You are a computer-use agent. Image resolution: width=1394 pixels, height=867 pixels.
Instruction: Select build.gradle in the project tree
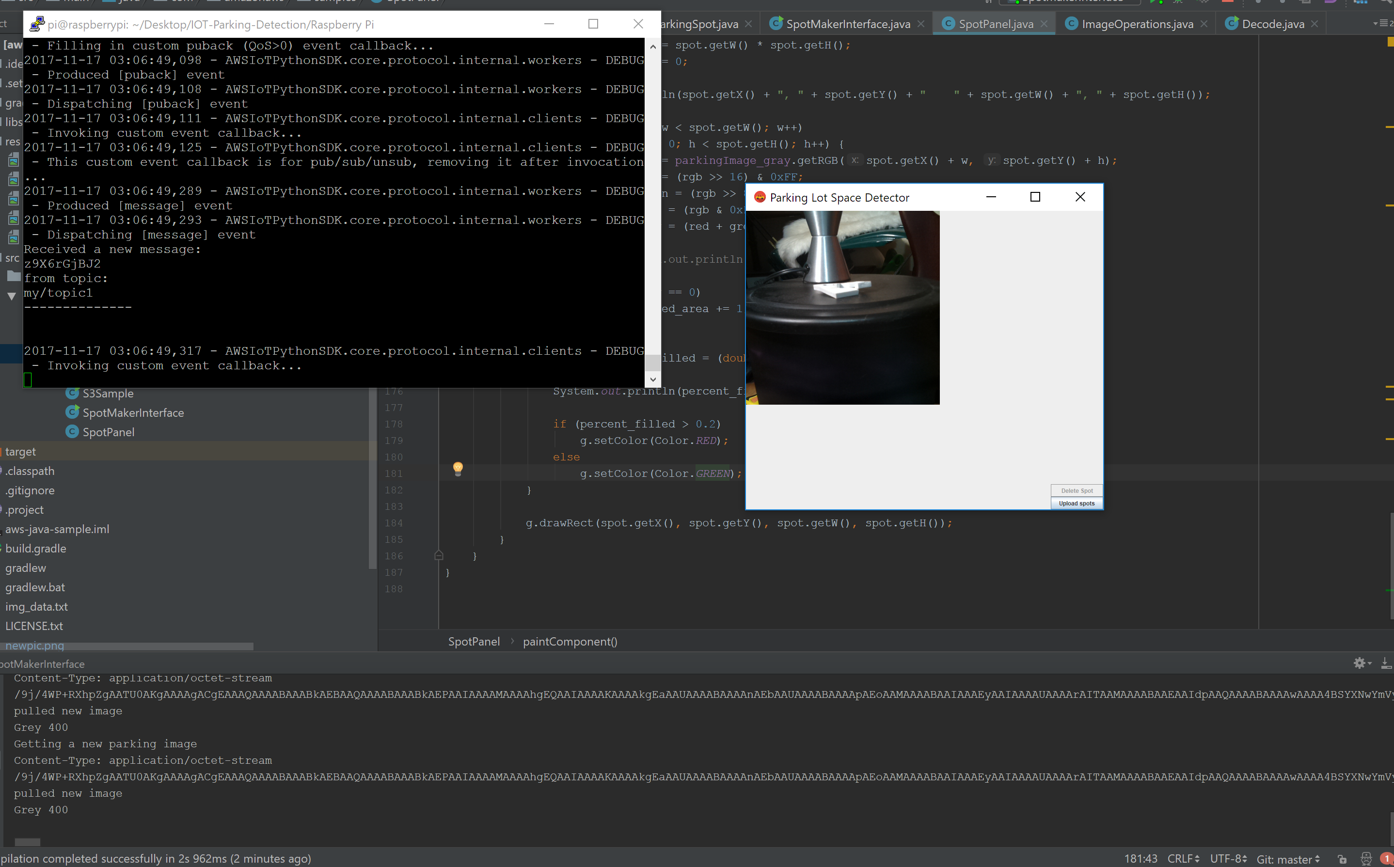(35, 548)
